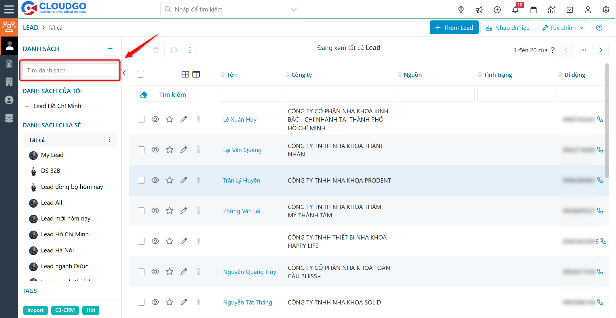Check the Phùng Văn Tài row checkbox

[x=141, y=211]
